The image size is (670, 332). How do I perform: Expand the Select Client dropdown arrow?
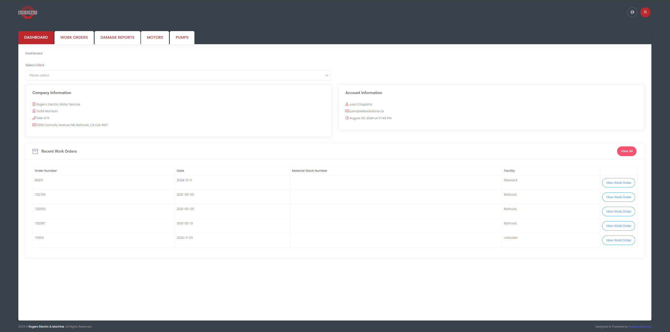coord(327,76)
